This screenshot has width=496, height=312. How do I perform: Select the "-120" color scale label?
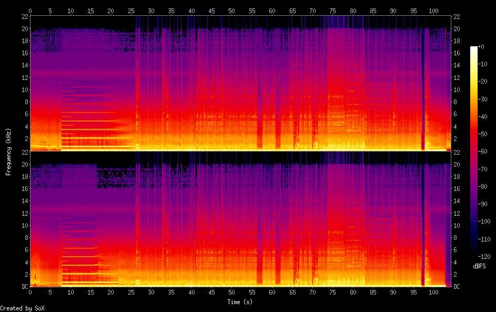click(x=484, y=257)
